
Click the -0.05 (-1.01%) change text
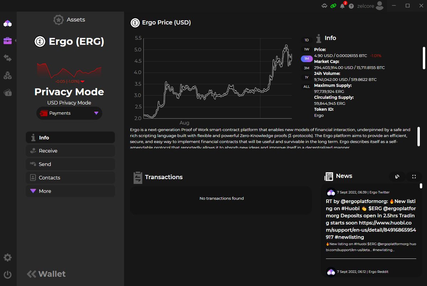67,82
